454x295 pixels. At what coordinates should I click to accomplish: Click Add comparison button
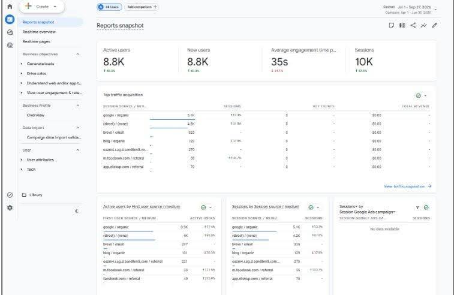[x=142, y=7]
